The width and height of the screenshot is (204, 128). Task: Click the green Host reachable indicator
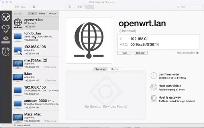[197, 53]
